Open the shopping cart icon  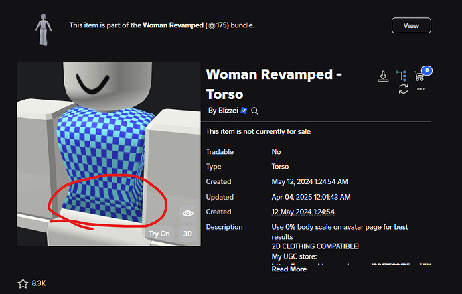coord(418,76)
